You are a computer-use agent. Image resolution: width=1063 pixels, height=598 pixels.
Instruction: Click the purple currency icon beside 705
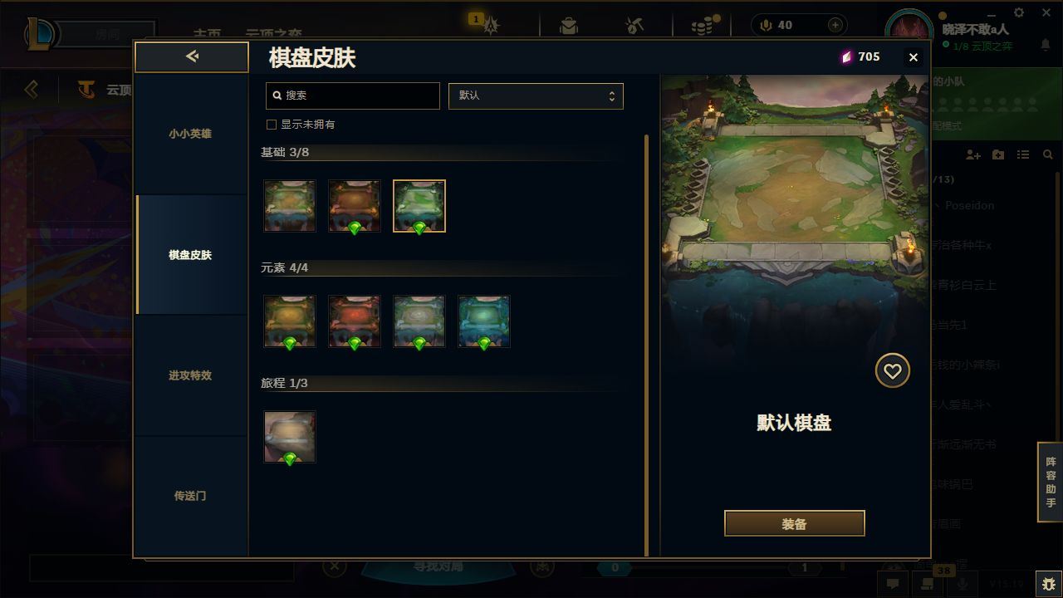[846, 56]
